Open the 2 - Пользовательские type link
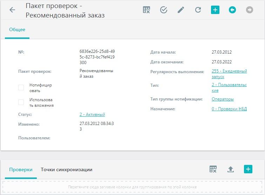 229,88
